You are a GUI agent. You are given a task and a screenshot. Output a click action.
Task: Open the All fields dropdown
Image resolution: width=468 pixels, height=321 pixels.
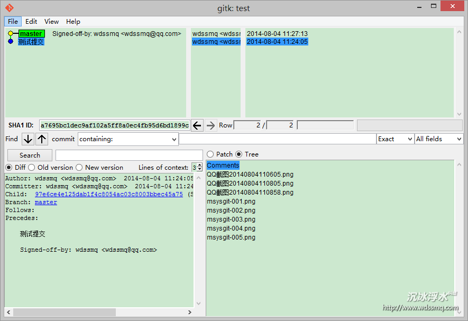click(438, 139)
